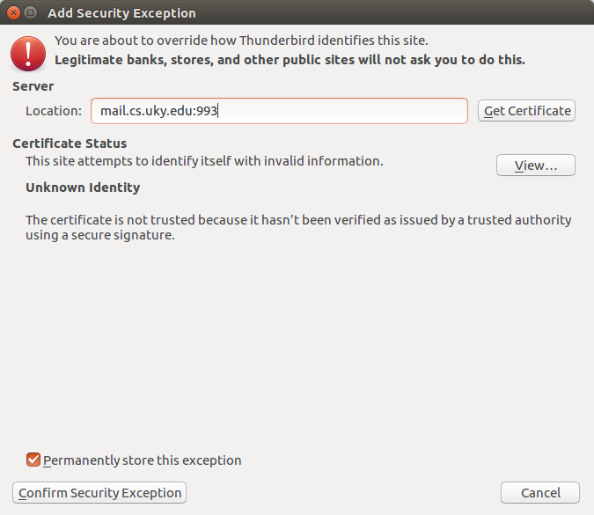Click the 'certificate is not trusted' explanation text
Viewport: 594px width, 515px height.
coord(298,227)
